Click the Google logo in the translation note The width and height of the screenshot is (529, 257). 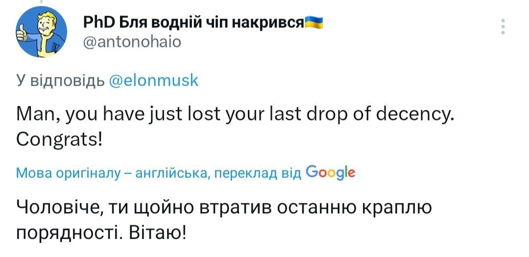click(x=330, y=173)
